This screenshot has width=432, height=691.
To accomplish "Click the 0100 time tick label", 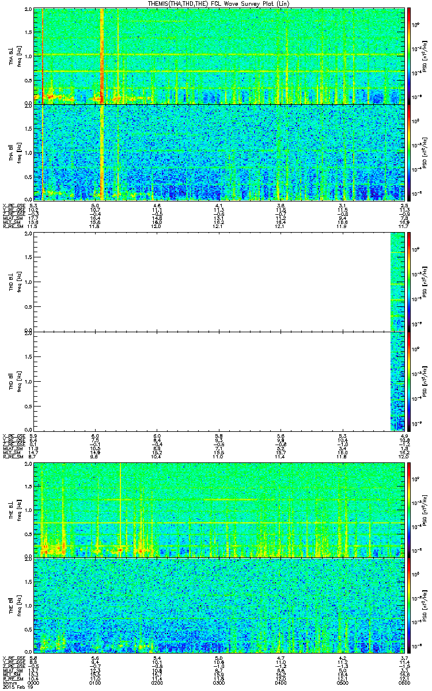I will (96, 683).
